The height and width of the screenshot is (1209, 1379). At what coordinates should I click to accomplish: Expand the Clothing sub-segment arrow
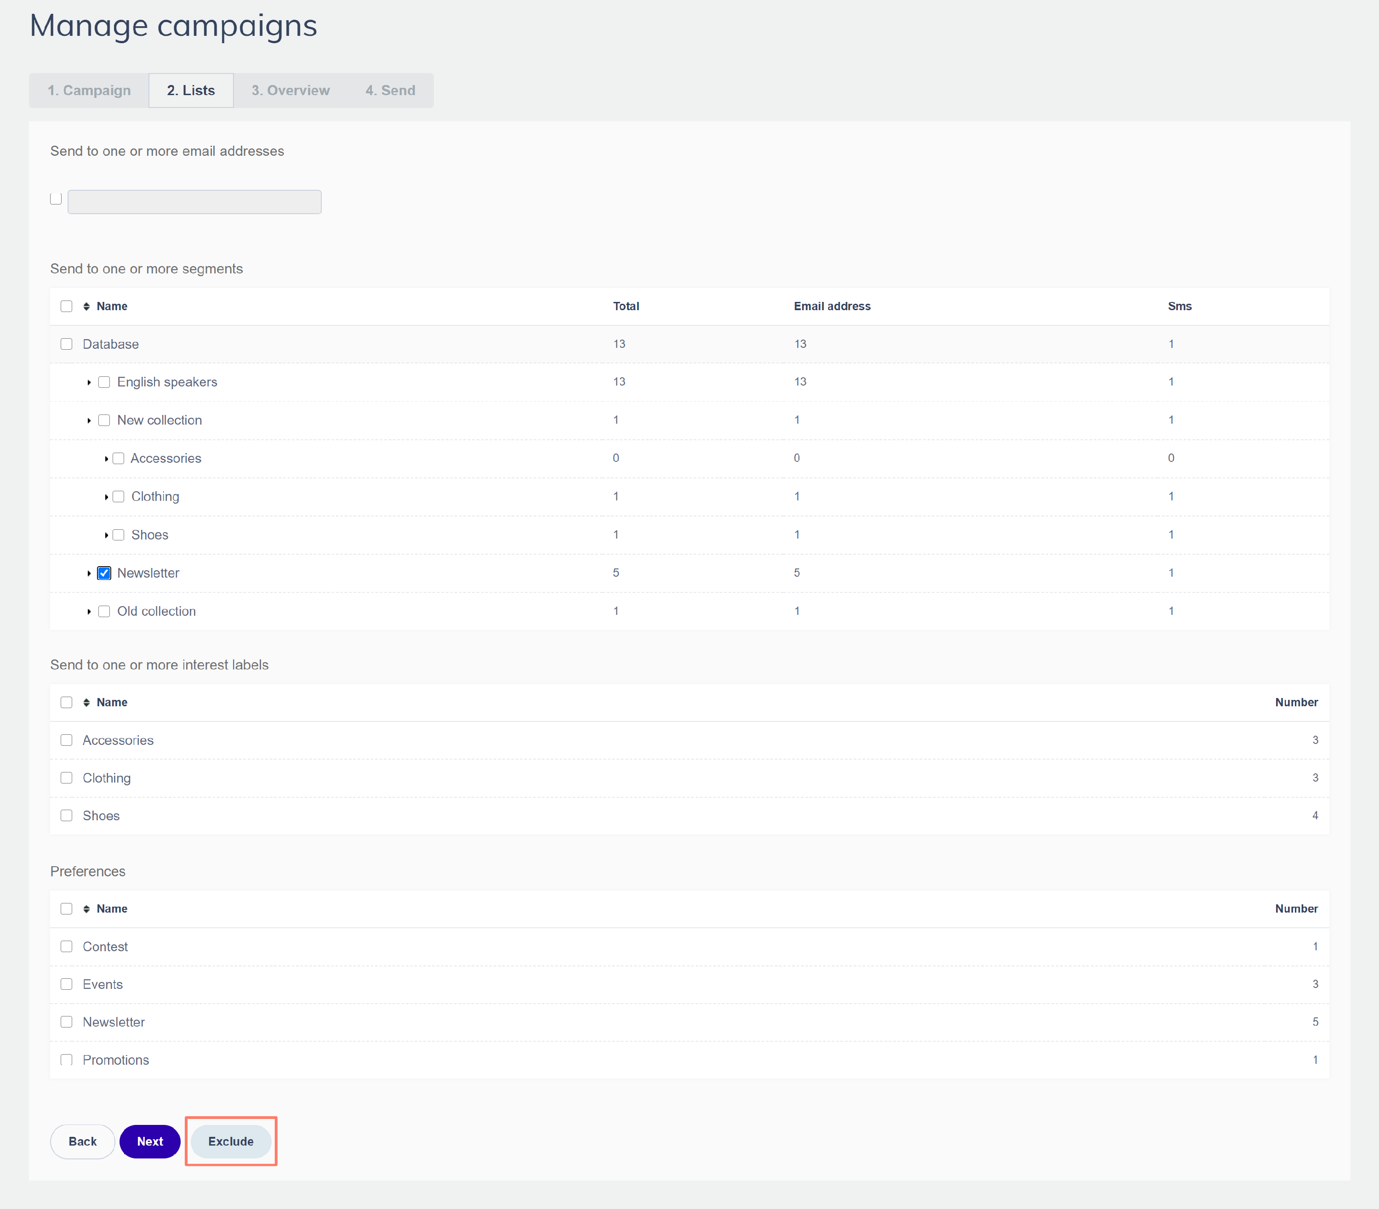pyautogui.click(x=106, y=497)
